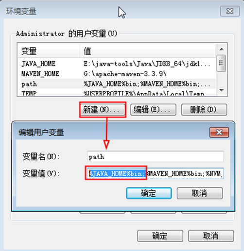Click the 变量 column header
This screenshot has height=251, width=244.
[49, 51]
